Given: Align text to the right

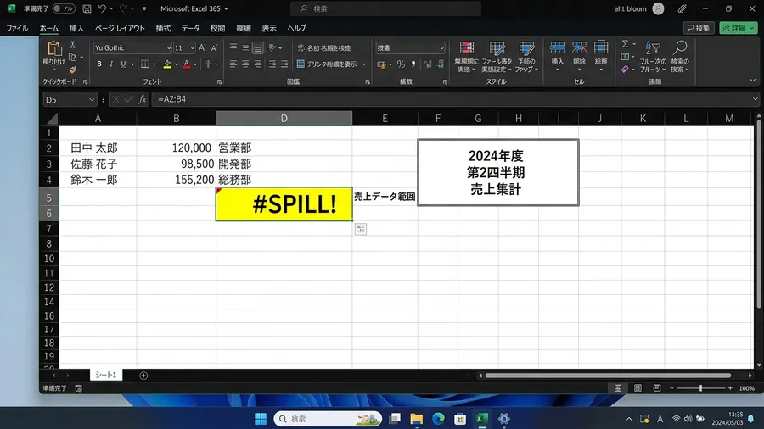Looking at the screenshot, I should 258,64.
